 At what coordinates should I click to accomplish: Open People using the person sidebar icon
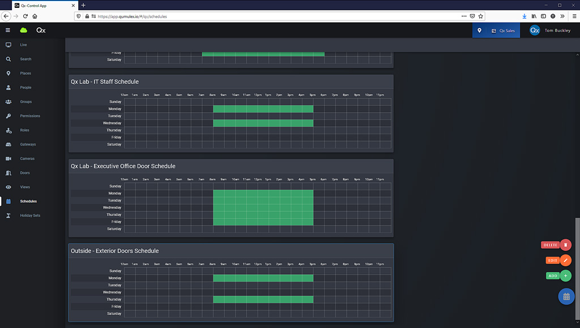[8, 88]
